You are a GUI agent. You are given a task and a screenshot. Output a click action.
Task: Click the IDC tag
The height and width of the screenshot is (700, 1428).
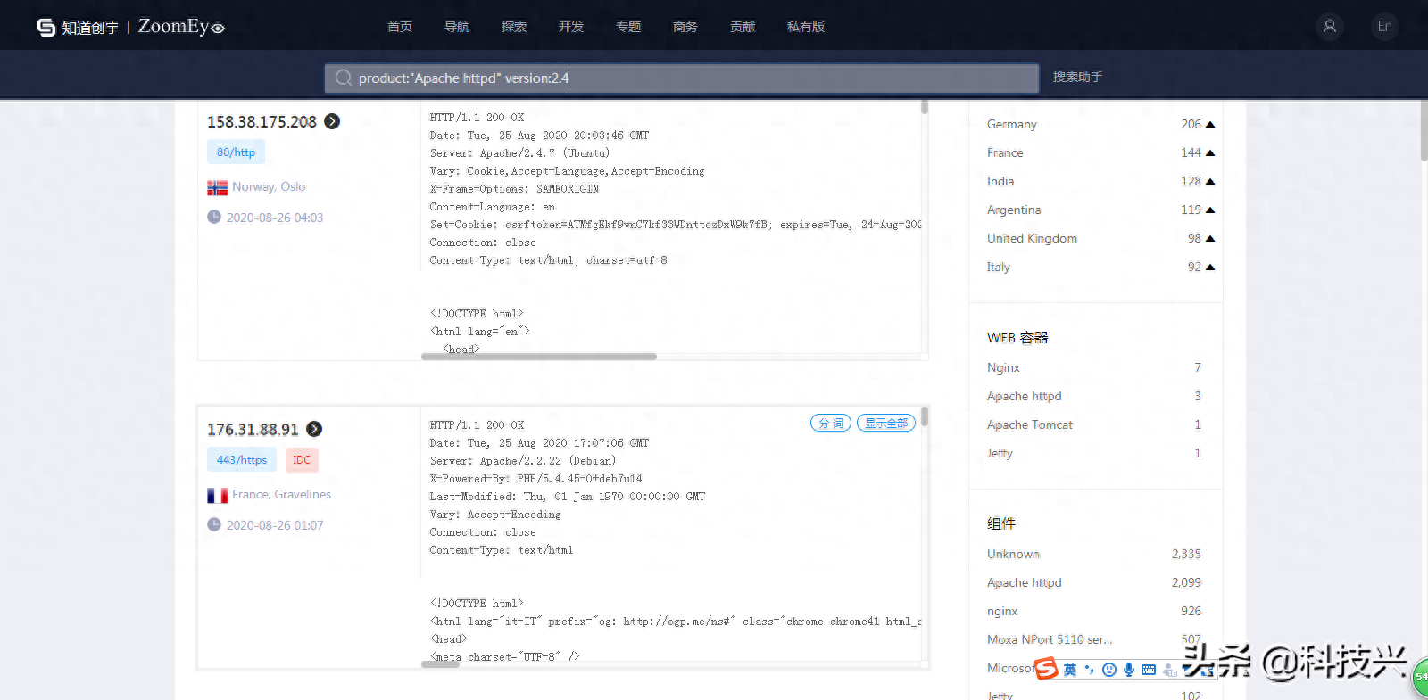[x=302, y=460]
